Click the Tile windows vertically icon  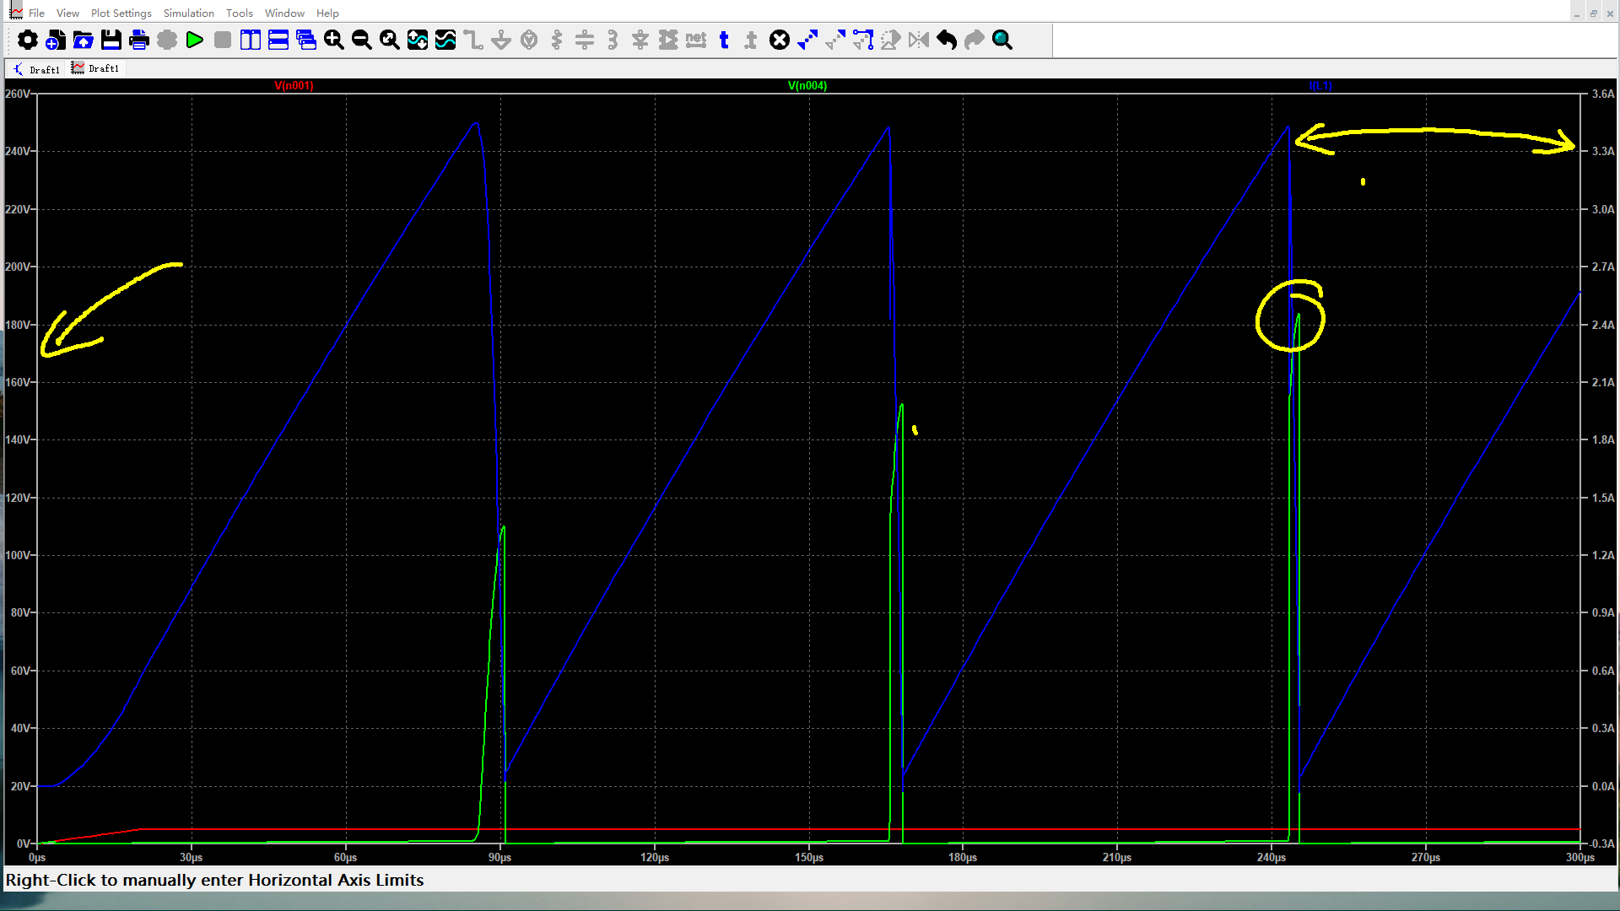pyautogui.click(x=251, y=40)
